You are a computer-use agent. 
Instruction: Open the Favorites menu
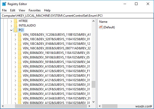pyautogui.click(x=35, y=10)
